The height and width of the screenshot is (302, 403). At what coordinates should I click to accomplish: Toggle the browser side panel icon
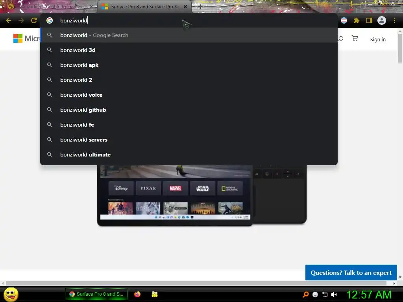coord(369,20)
